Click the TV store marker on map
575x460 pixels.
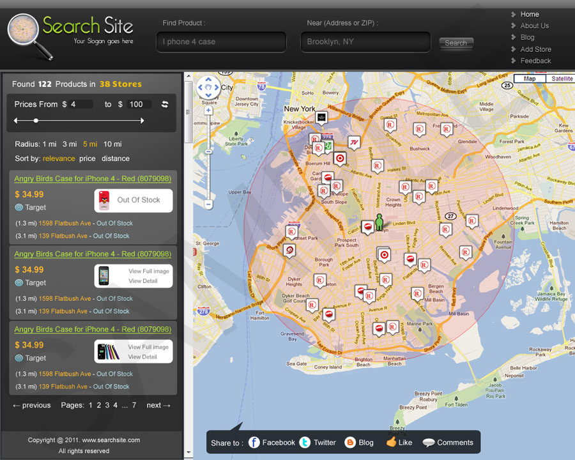[354, 142]
